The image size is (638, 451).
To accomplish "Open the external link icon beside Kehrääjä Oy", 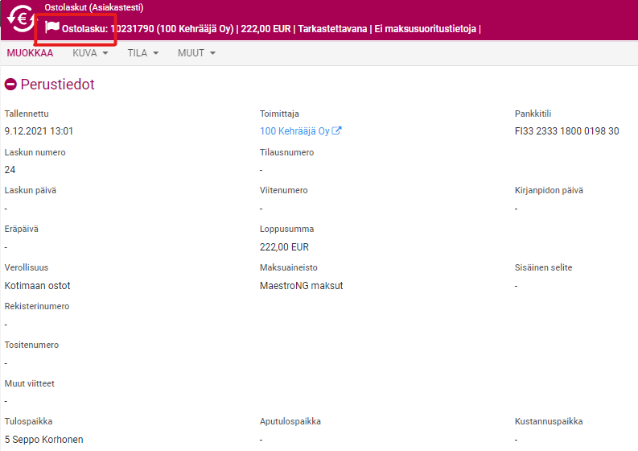I will click(337, 131).
